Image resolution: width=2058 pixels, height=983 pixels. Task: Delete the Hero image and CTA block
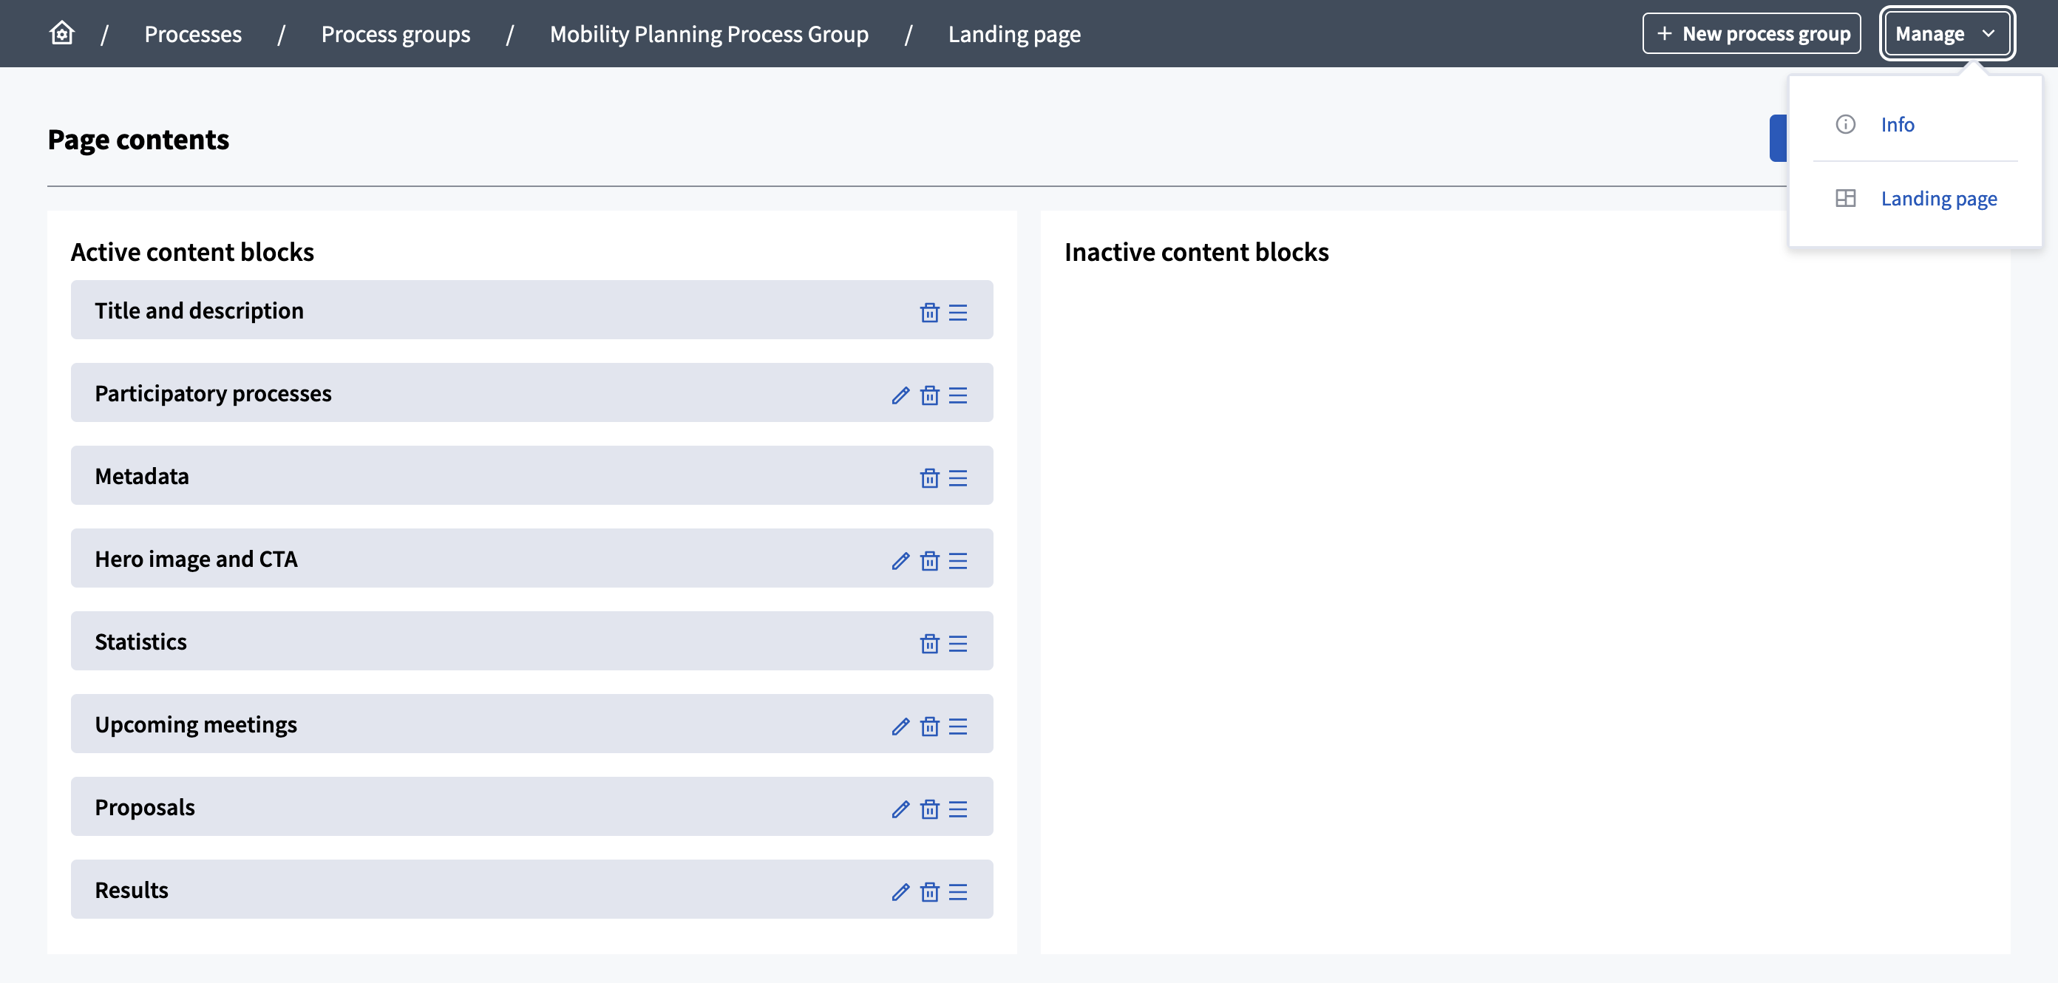(x=929, y=562)
